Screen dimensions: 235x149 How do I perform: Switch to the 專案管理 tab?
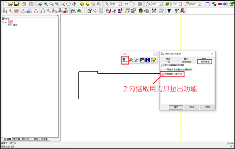click(x=204, y=62)
